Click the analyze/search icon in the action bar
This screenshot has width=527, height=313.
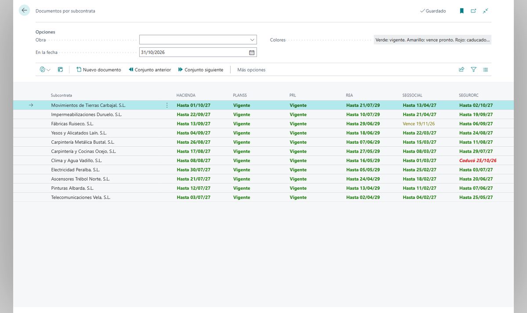(43, 70)
